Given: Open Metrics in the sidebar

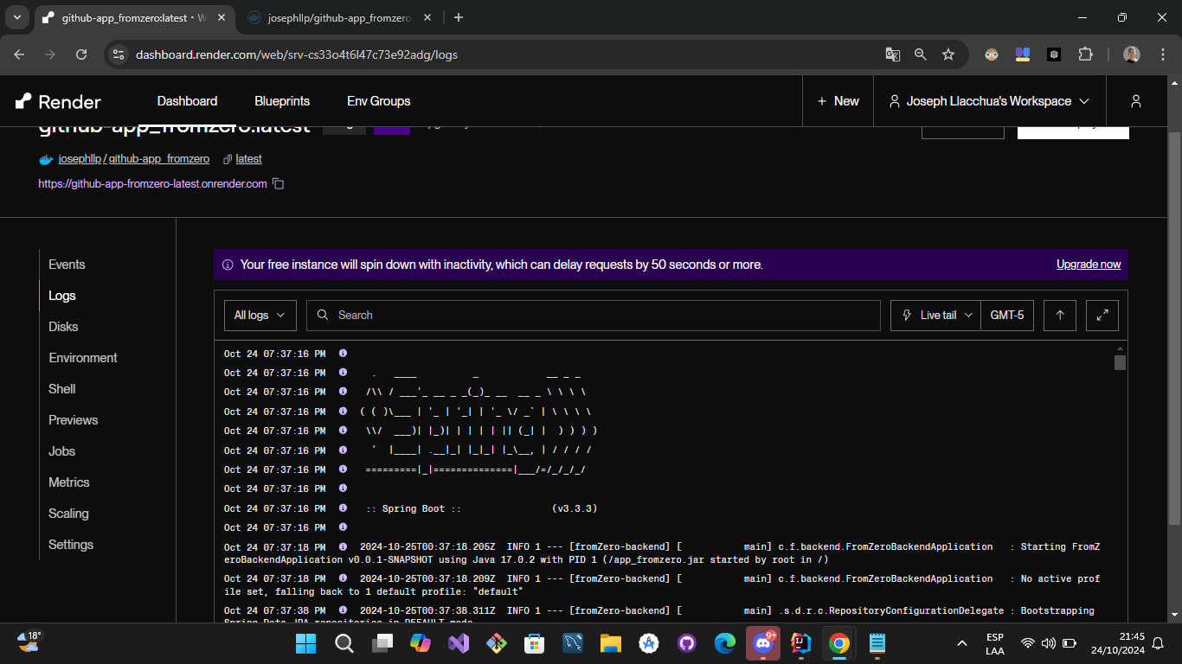Looking at the screenshot, I should (x=69, y=482).
